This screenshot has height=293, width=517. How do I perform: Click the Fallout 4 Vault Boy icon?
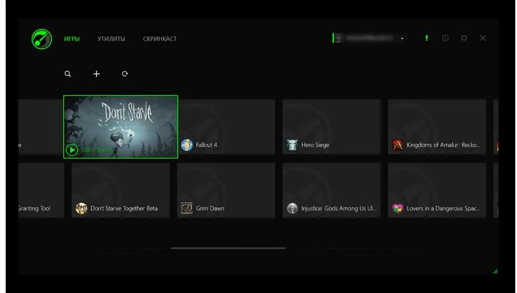(x=187, y=145)
